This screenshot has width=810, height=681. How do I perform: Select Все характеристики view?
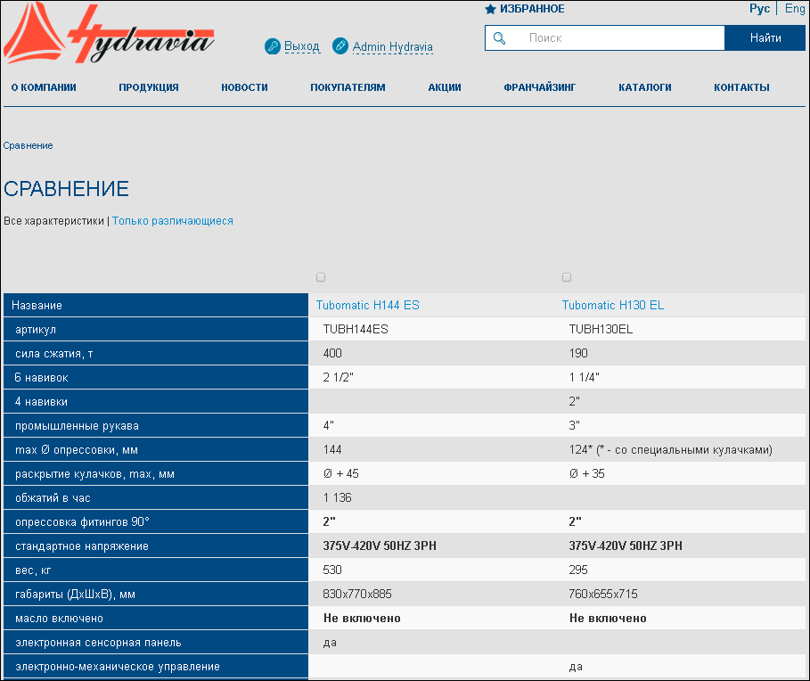tap(53, 221)
